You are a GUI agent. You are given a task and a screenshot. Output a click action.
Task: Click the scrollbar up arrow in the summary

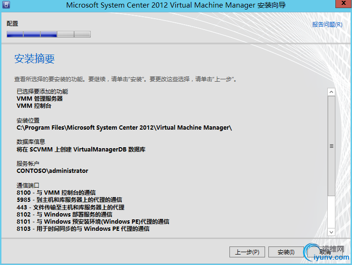click(x=332, y=92)
